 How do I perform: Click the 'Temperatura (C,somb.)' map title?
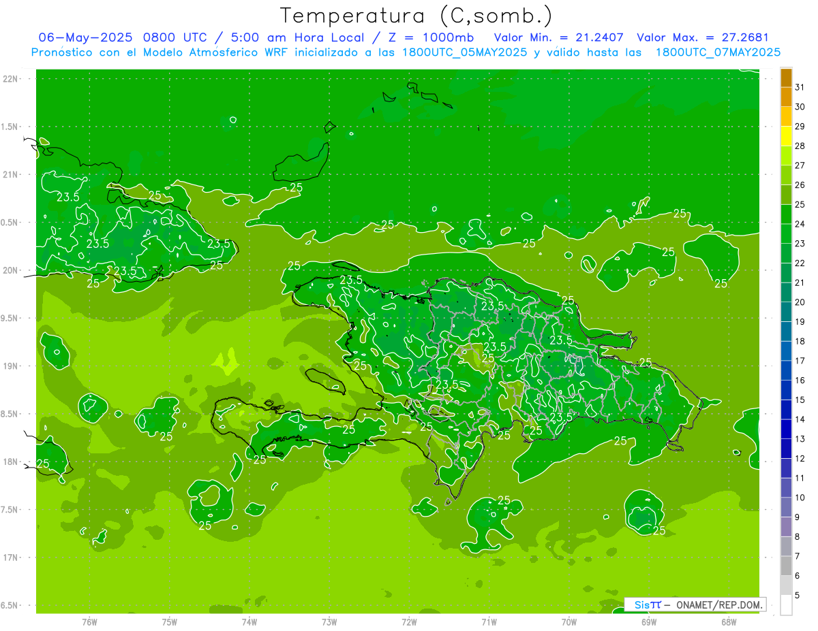(416, 16)
